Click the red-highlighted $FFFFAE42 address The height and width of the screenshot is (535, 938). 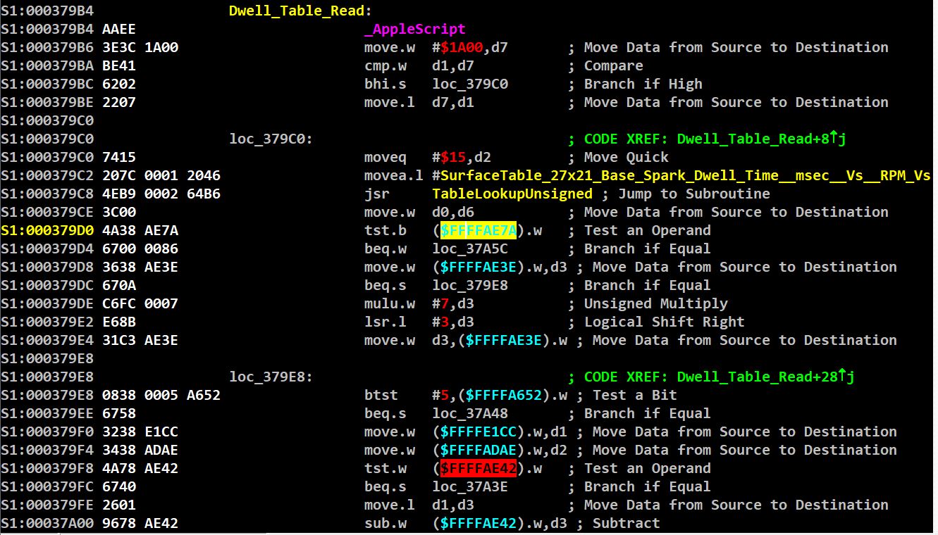(479, 468)
